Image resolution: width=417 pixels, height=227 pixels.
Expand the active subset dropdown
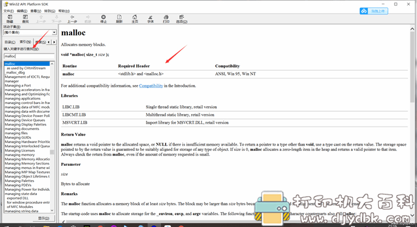tap(54, 32)
